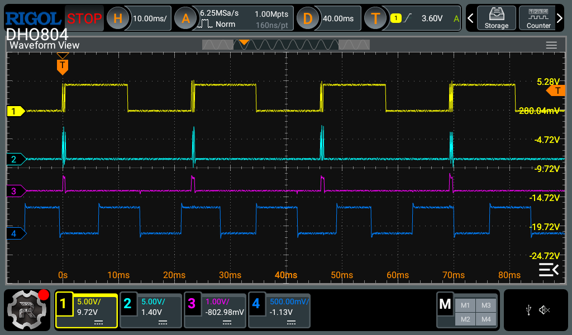Click the rising edge trigger slope icon
This screenshot has height=335, width=572.
click(407, 18)
